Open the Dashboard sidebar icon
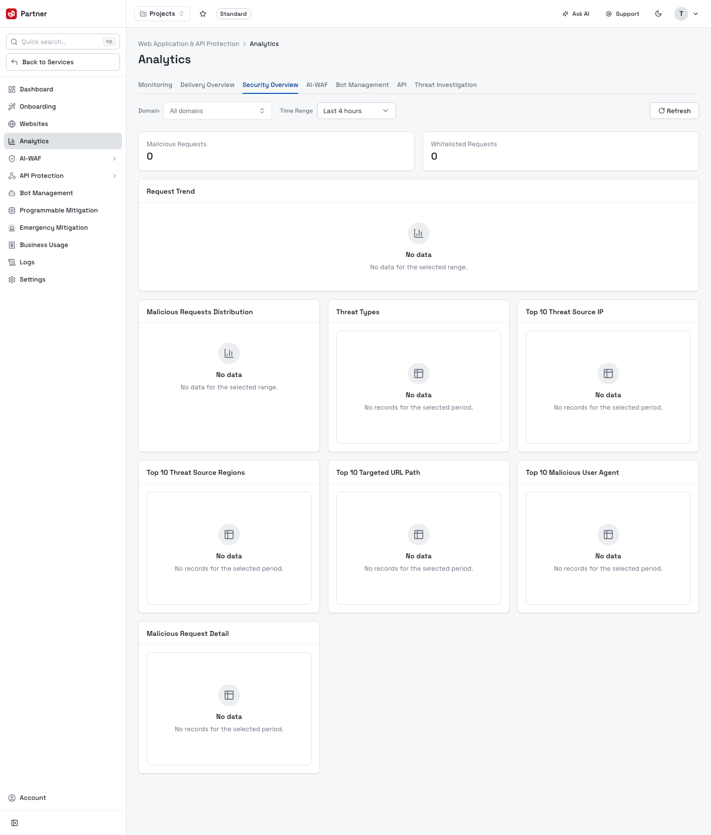 pyautogui.click(x=12, y=89)
